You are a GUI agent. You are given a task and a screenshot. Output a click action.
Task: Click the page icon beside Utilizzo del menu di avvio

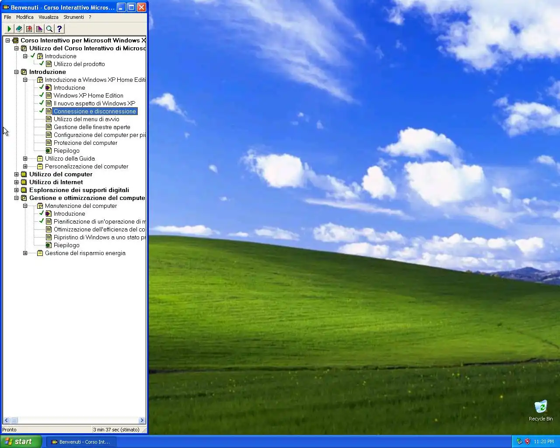(49, 119)
